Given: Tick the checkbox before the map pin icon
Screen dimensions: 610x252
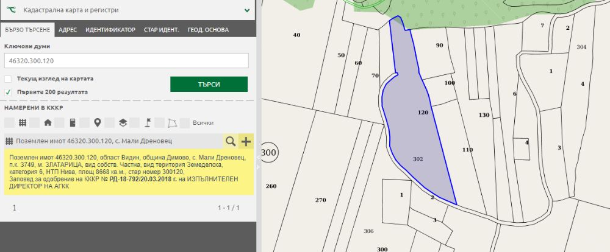Looking at the screenshot, I should [84, 123].
